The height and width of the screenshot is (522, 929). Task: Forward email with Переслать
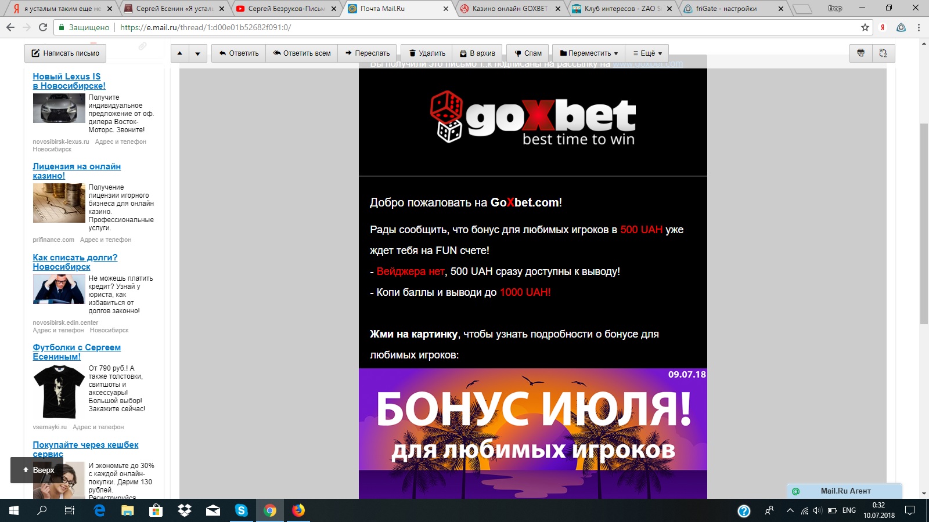[368, 53]
